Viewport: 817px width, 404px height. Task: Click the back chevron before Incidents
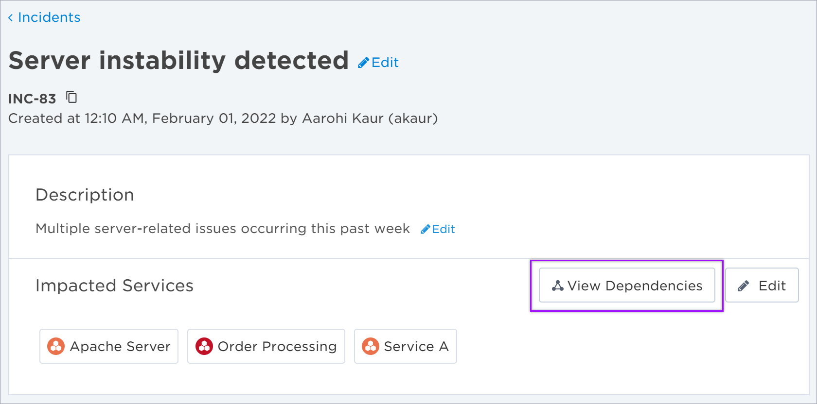(10, 18)
